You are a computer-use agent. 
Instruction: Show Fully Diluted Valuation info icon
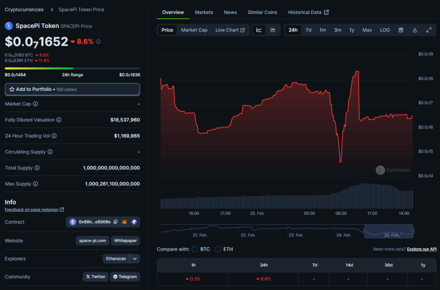pos(58,120)
